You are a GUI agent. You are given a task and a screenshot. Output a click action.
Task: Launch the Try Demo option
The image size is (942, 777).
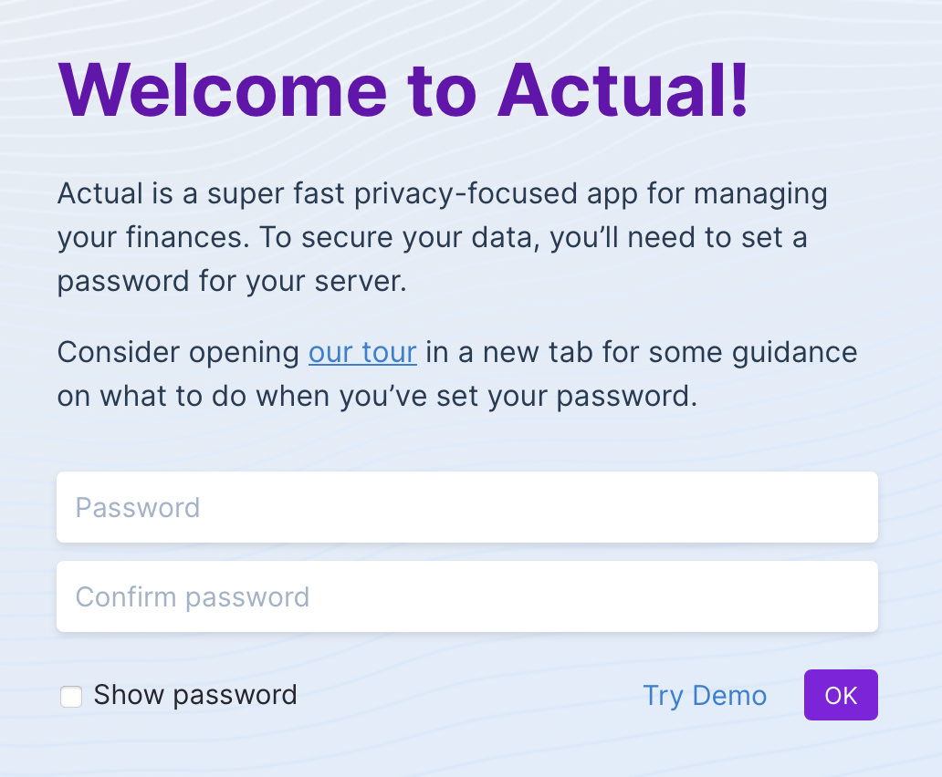[x=705, y=695]
